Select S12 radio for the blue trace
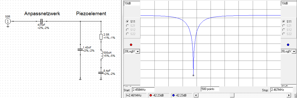 (284, 30)
